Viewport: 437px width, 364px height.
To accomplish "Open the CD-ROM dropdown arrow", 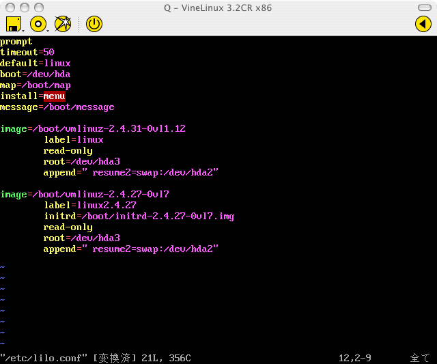I will [x=48, y=30].
